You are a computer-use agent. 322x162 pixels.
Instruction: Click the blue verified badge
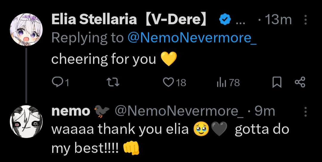point(225,20)
